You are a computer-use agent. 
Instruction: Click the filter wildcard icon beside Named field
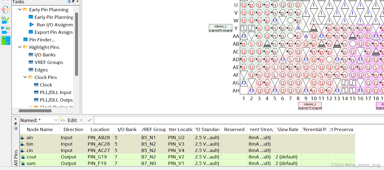63,120
